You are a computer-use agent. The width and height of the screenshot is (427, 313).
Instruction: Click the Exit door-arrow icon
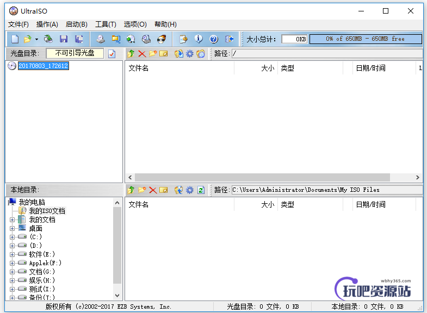click(x=230, y=39)
